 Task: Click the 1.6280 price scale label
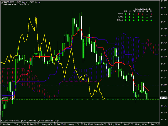click(164, 57)
